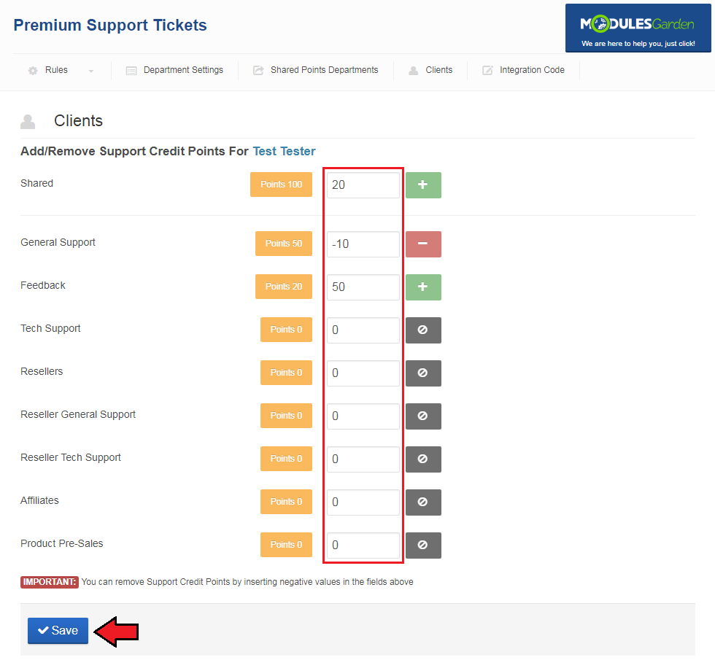
Task: Click the Tech Support row label
Action: pyautogui.click(x=50, y=329)
